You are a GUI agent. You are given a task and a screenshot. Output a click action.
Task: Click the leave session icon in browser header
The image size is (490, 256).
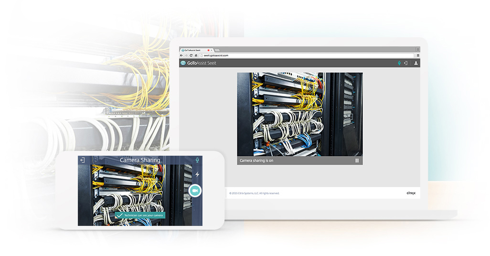[x=405, y=63]
